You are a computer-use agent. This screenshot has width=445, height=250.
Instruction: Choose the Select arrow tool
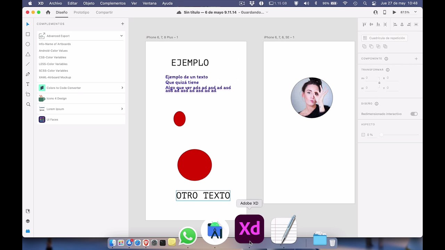(28, 24)
